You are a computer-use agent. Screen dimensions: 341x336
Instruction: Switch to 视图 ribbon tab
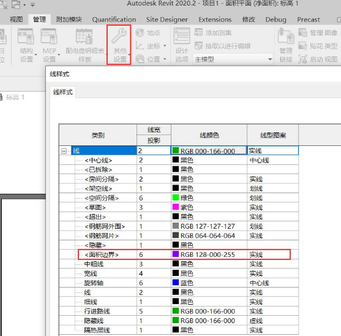point(17,20)
